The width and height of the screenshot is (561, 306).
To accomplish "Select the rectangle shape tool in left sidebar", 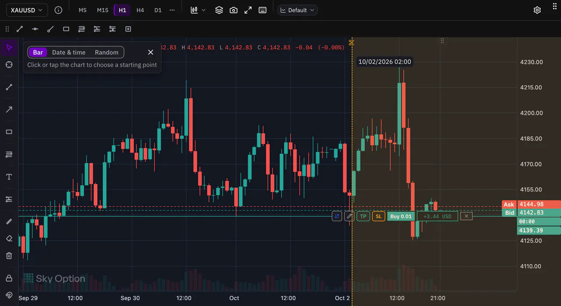I will pos(9,132).
